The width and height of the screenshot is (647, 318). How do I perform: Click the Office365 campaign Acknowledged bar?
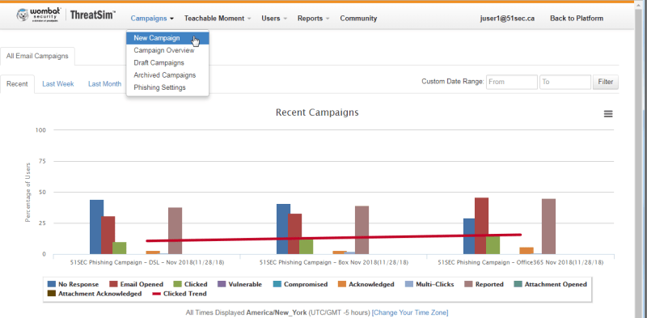point(526,251)
